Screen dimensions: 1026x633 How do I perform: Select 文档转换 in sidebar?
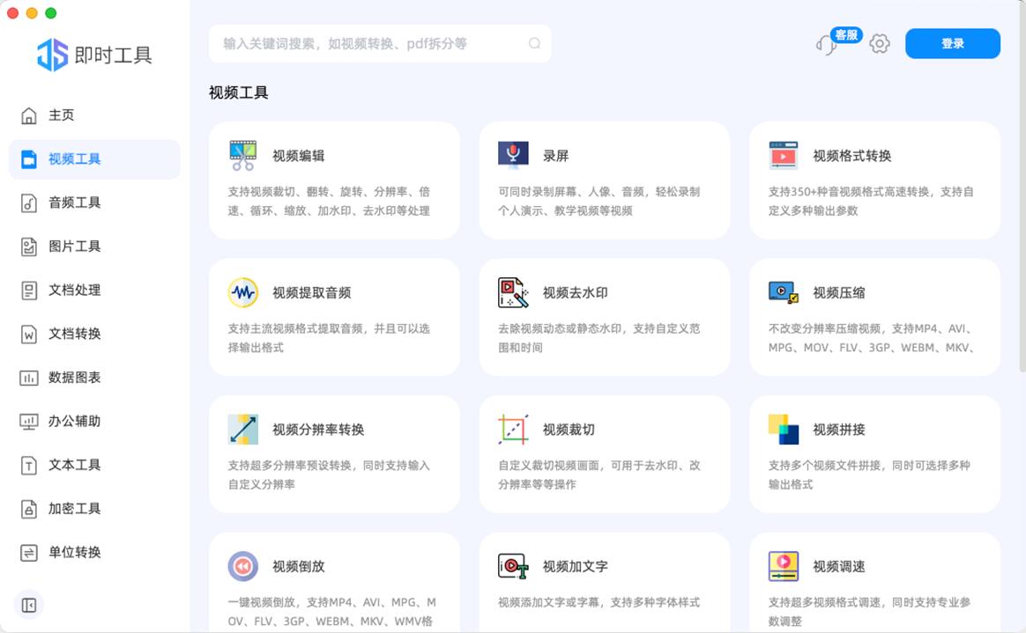(x=74, y=334)
